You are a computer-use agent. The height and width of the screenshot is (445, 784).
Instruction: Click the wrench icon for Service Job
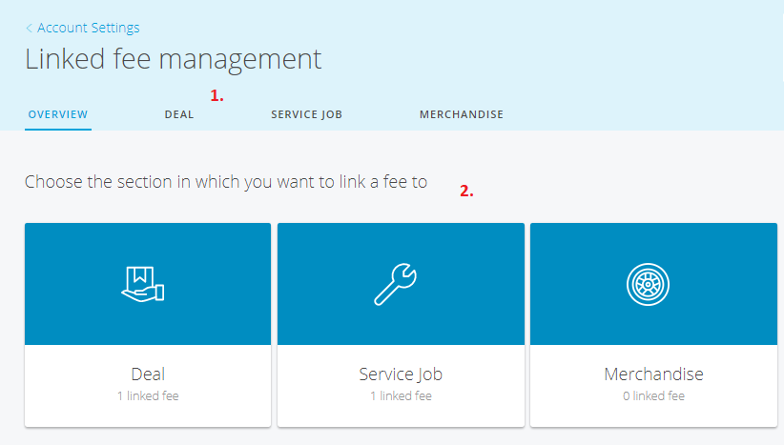coord(395,284)
